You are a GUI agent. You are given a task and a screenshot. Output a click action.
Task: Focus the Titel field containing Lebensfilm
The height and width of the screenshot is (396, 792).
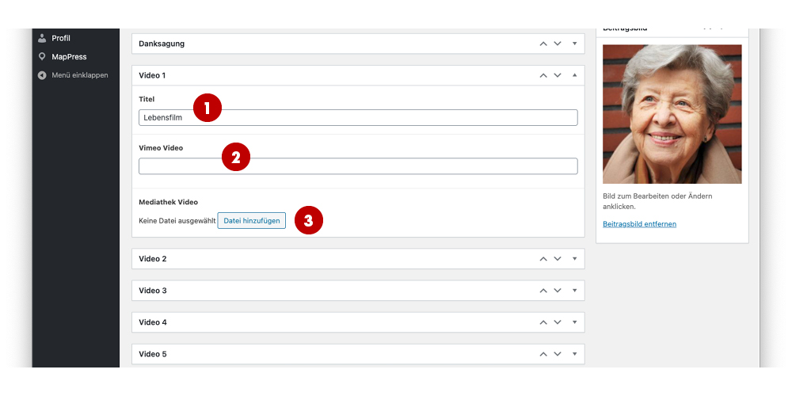pyautogui.click(x=358, y=118)
